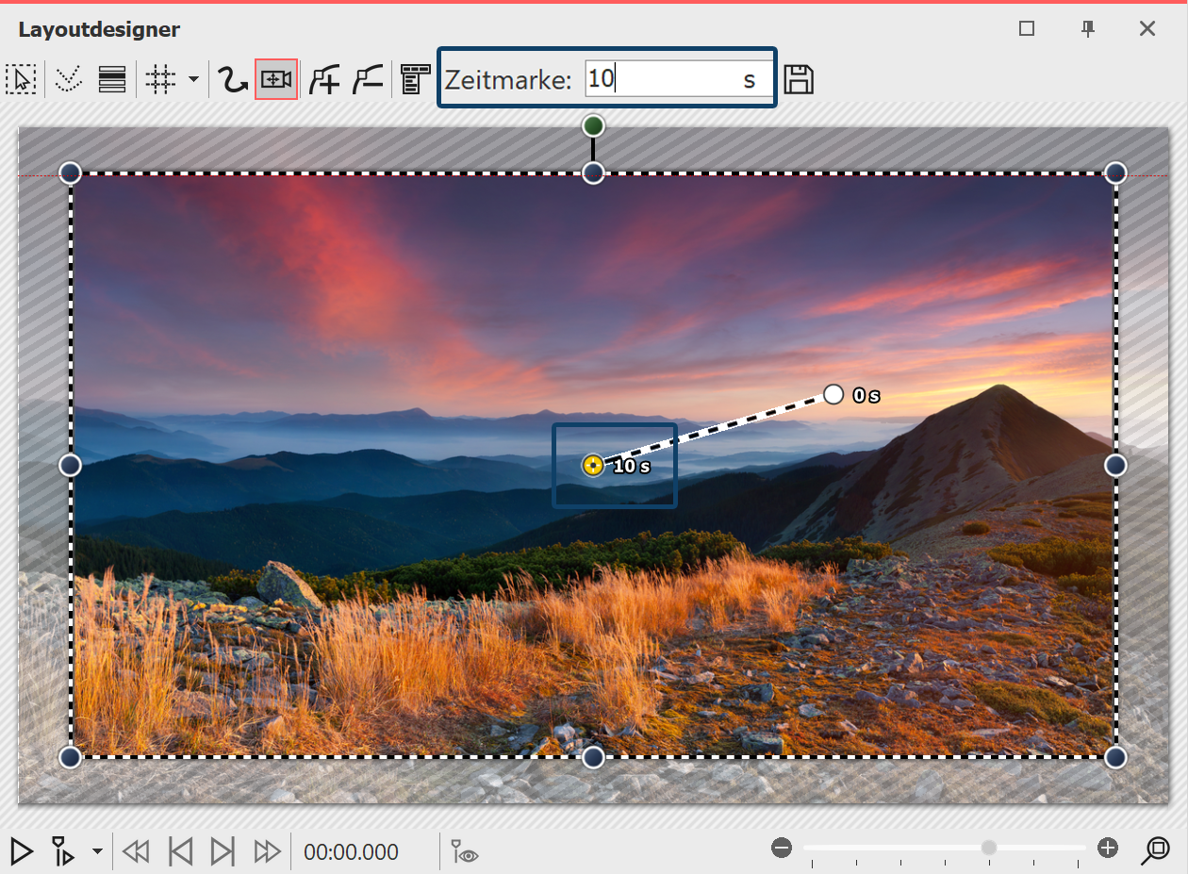Screen dimensions: 1188x874
Task: Click the zoom slider handle
Action: click(988, 848)
